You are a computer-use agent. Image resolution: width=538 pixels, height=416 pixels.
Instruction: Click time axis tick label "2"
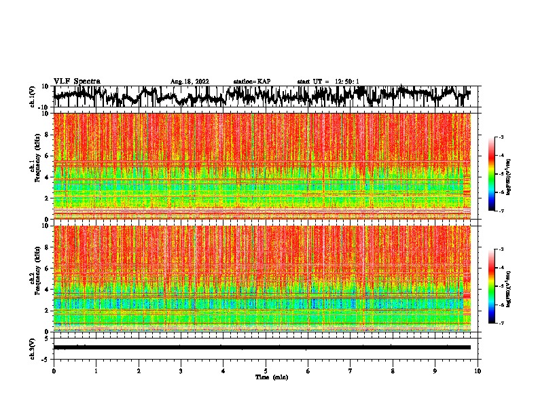tap(139, 371)
